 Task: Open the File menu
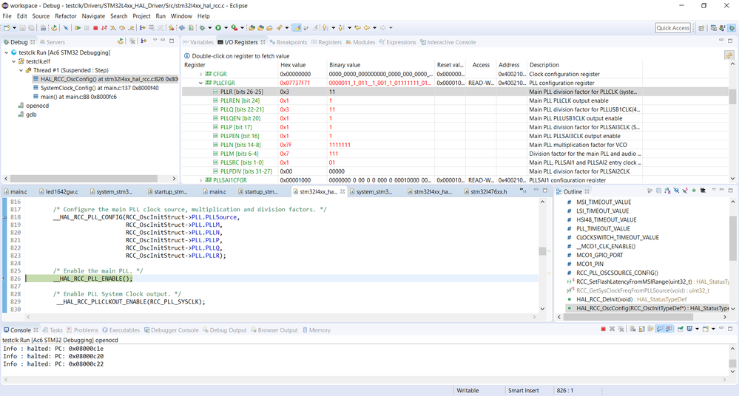point(7,16)
